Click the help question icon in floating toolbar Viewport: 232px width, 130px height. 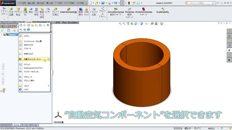coord(29,30)
